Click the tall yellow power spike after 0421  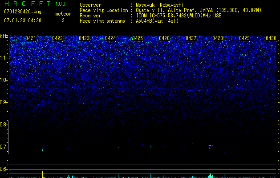(42, 174)
